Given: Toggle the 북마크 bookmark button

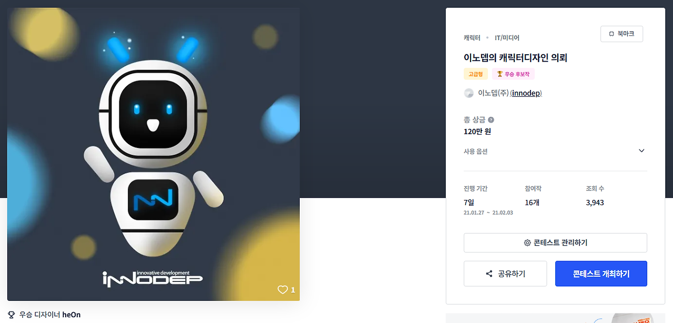Looking at the screenshot, I should click(621, 34).
